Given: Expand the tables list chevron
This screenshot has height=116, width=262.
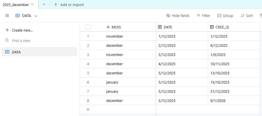Looking at the screenshot, I should (44, 5).
